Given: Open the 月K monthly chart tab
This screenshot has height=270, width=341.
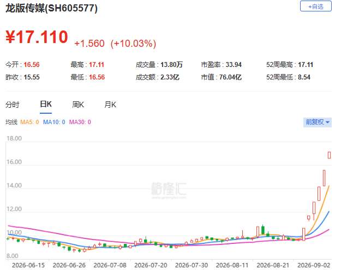Looking at the screenshot, I should [x=110, y=105].
